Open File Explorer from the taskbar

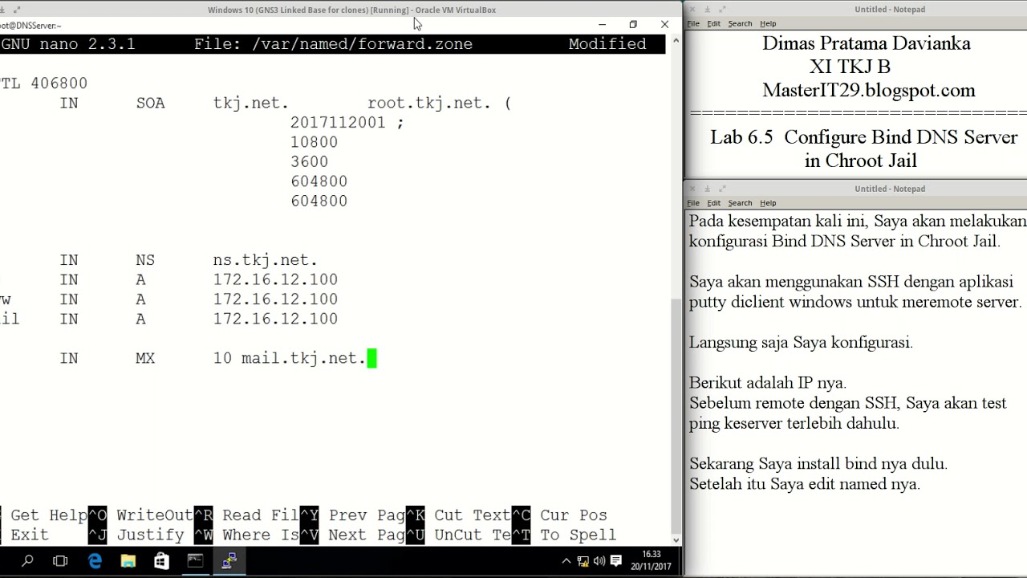tap(128, 561)
